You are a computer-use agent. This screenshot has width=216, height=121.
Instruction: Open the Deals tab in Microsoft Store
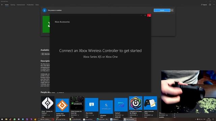pos(37,5)
